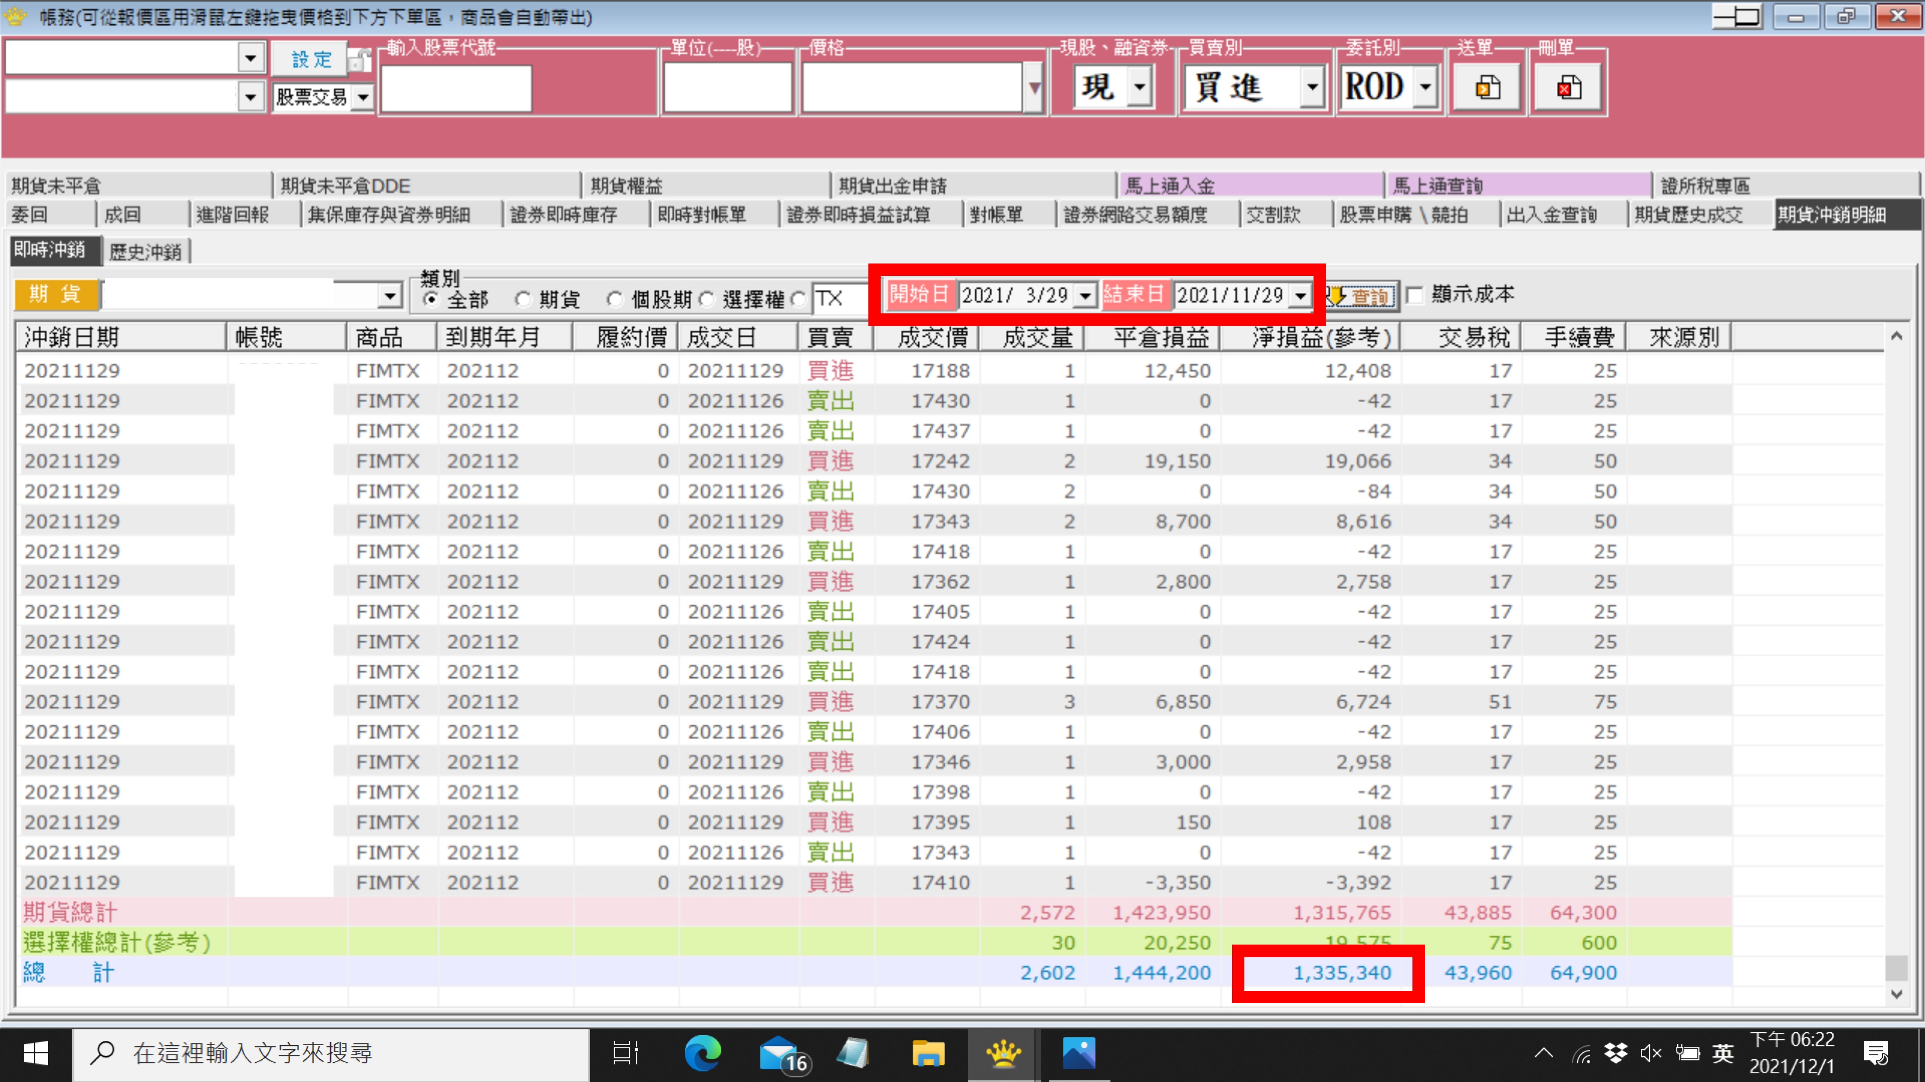
Task: Click the Task View taskbar icon
Action: 625,1054
